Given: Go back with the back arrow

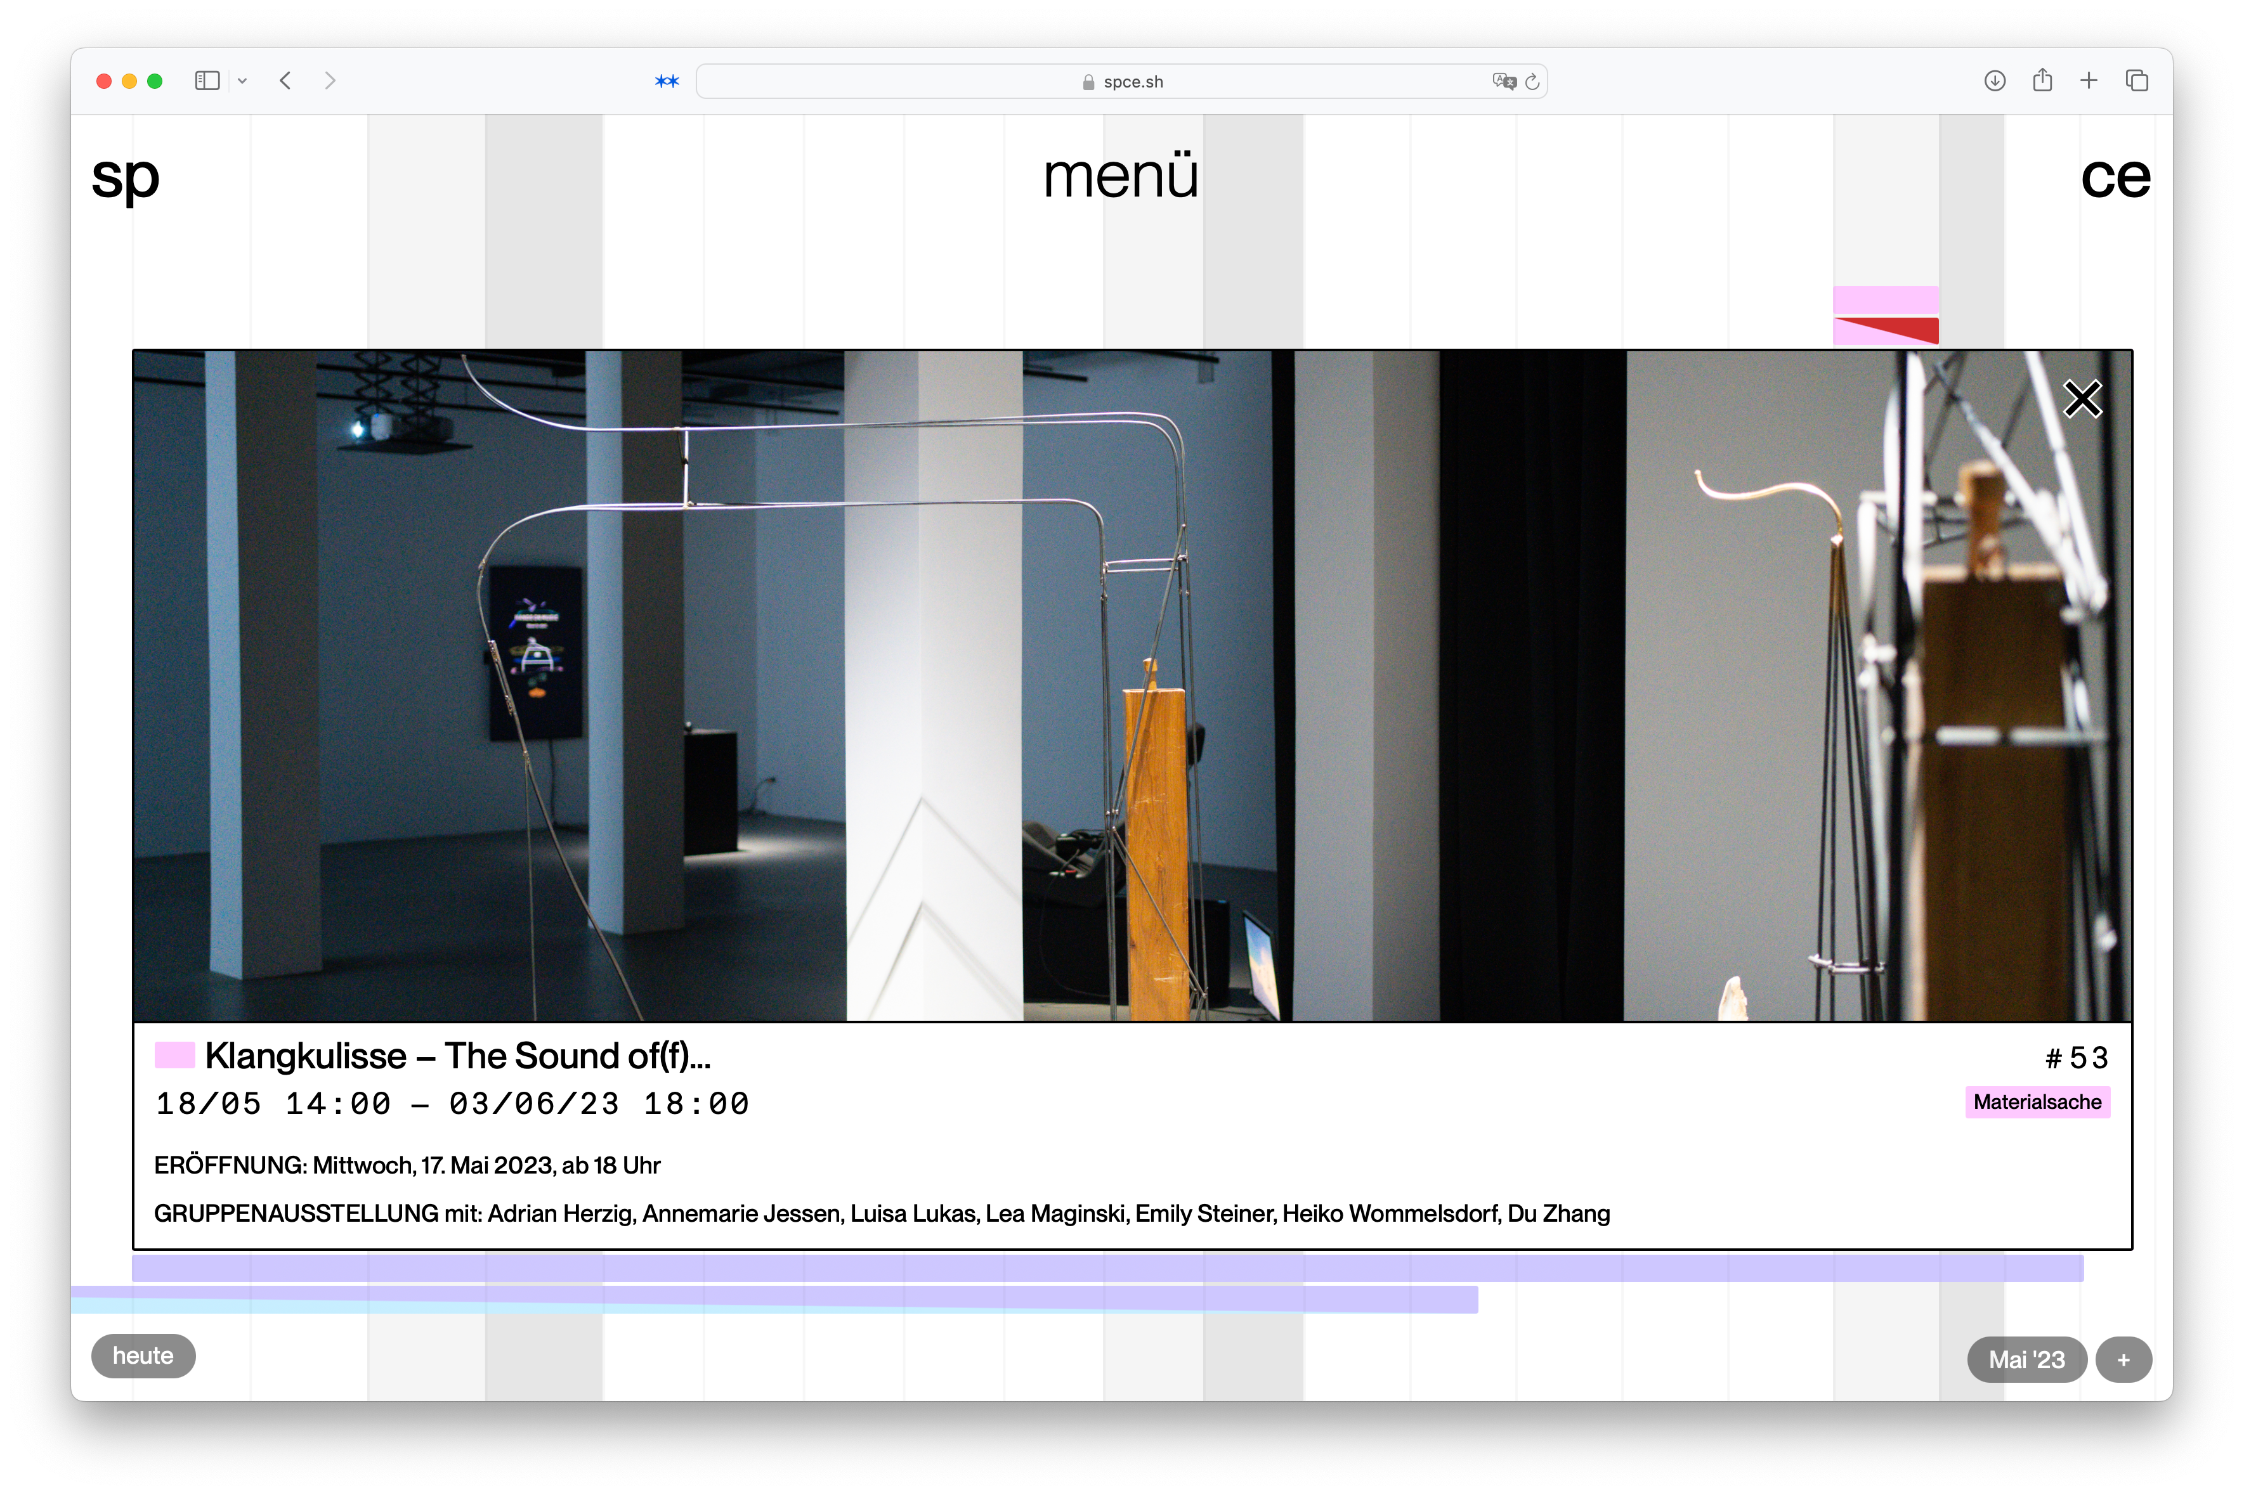Looking at the screenshot, I should click(x=285, y=81).
